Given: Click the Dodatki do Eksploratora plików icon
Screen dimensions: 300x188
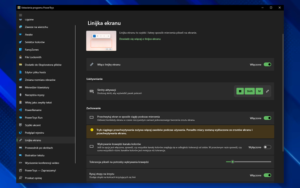Looking at the screenshot, I should click(21, 65).
